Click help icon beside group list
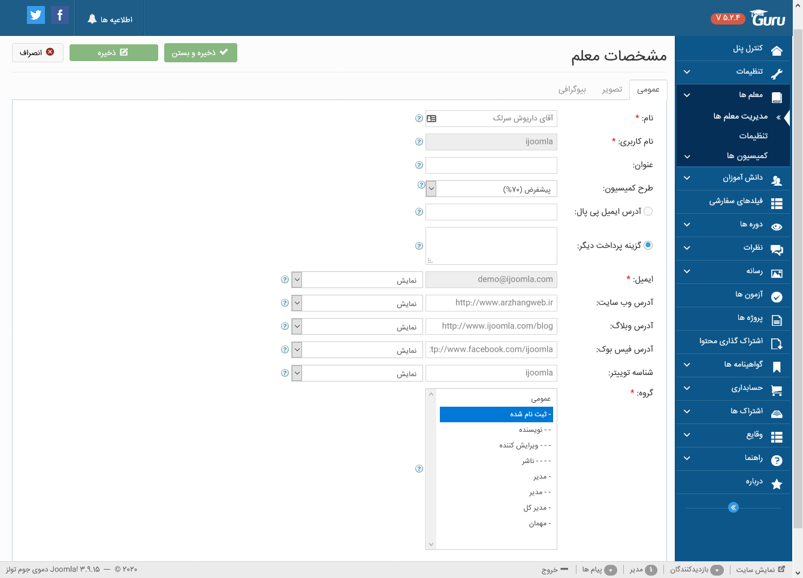The width and height of the screenshot is (803, 578). [419, 468]
